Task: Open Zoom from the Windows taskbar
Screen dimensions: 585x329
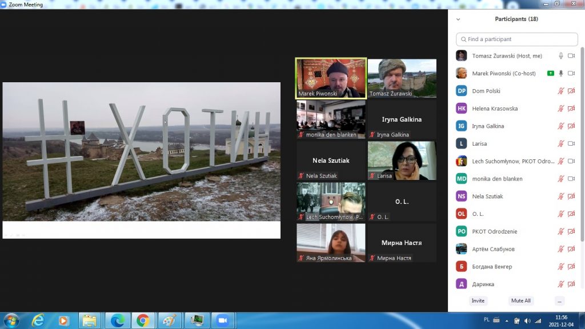Action: coord(222,320)
